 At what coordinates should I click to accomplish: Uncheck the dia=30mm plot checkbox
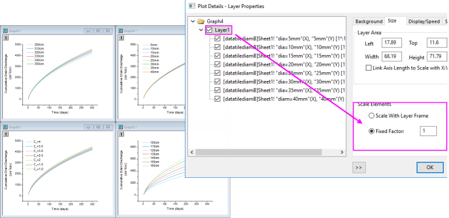[x=218, y=82]
